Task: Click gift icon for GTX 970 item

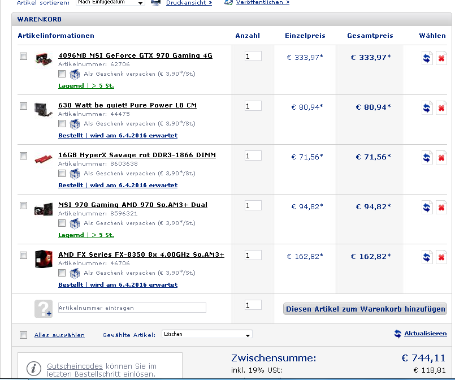Action: pos(75,74)
